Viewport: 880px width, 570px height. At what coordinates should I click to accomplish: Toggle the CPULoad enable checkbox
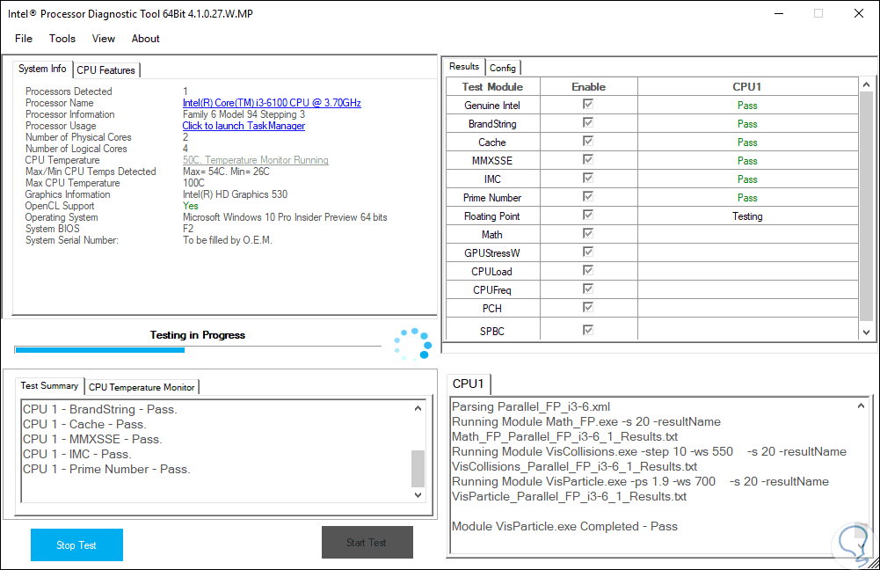tap(588, 270)
